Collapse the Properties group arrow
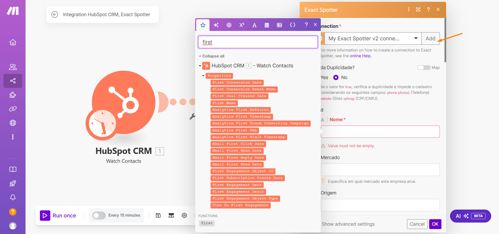 coord(203,76)
